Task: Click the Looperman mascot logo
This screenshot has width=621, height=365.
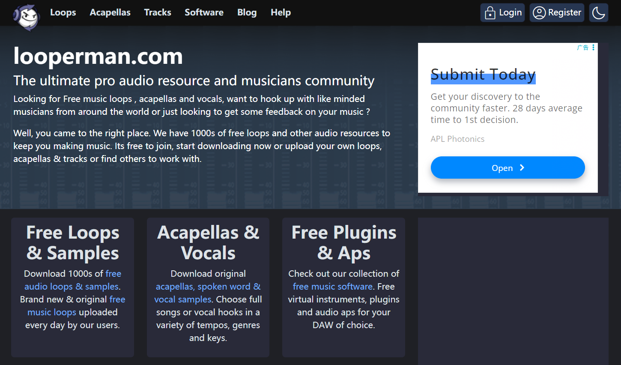Action: [27, 17]
